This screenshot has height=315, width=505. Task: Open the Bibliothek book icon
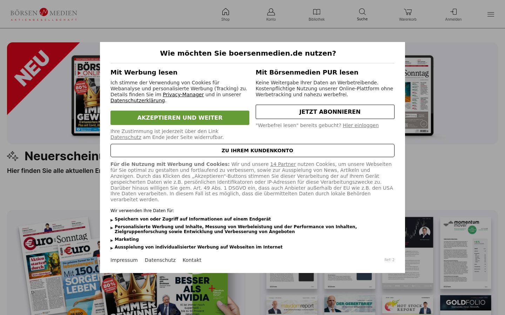317,12
